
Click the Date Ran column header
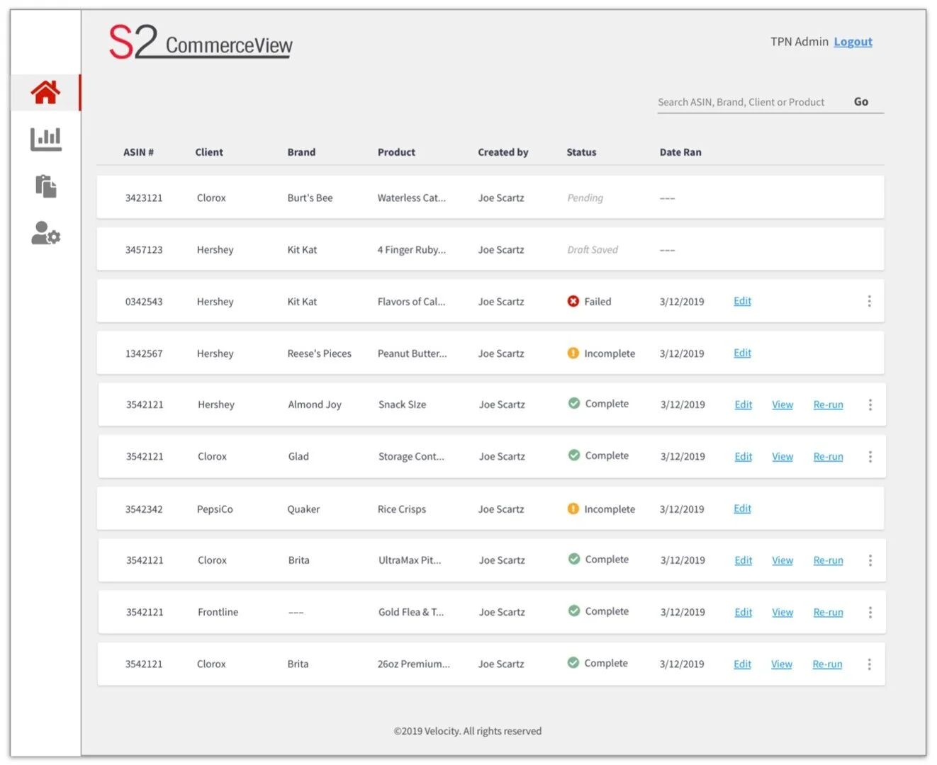click(x=680, y=152)
